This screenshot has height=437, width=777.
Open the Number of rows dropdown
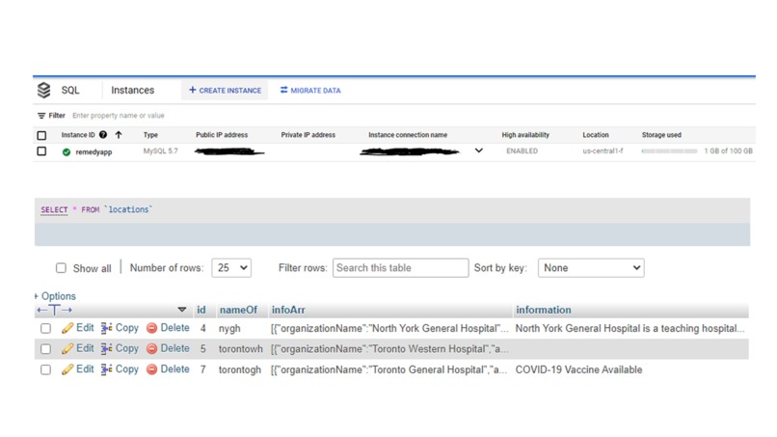(231, 268)
